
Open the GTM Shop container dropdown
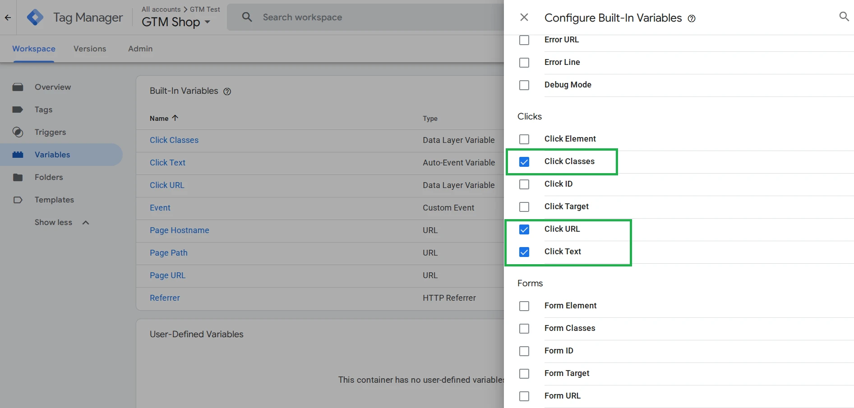176,22
